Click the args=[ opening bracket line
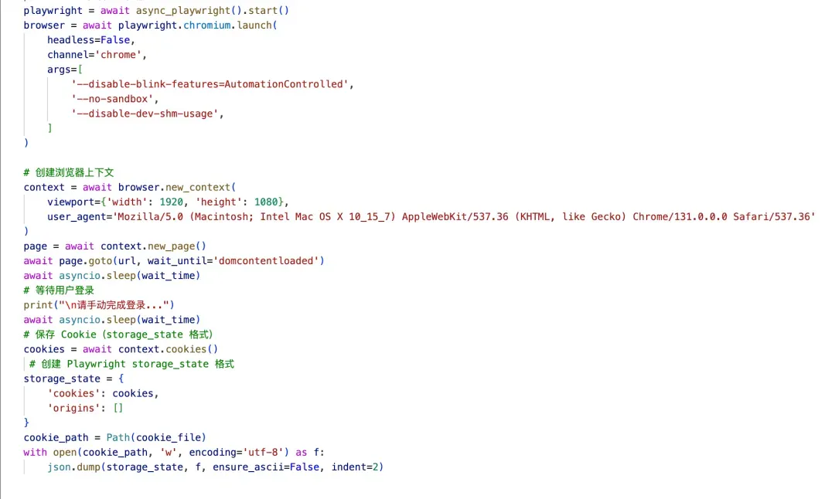This screenshot has width=835, height=499. (x=65, y=70)
